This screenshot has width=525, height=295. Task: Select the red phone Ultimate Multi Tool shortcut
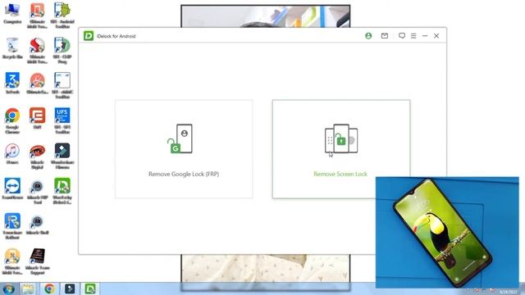tap(37, 16)
